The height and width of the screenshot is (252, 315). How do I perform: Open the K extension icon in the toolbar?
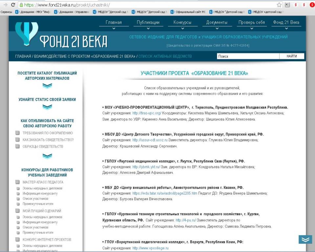click(x=287, y=5)
